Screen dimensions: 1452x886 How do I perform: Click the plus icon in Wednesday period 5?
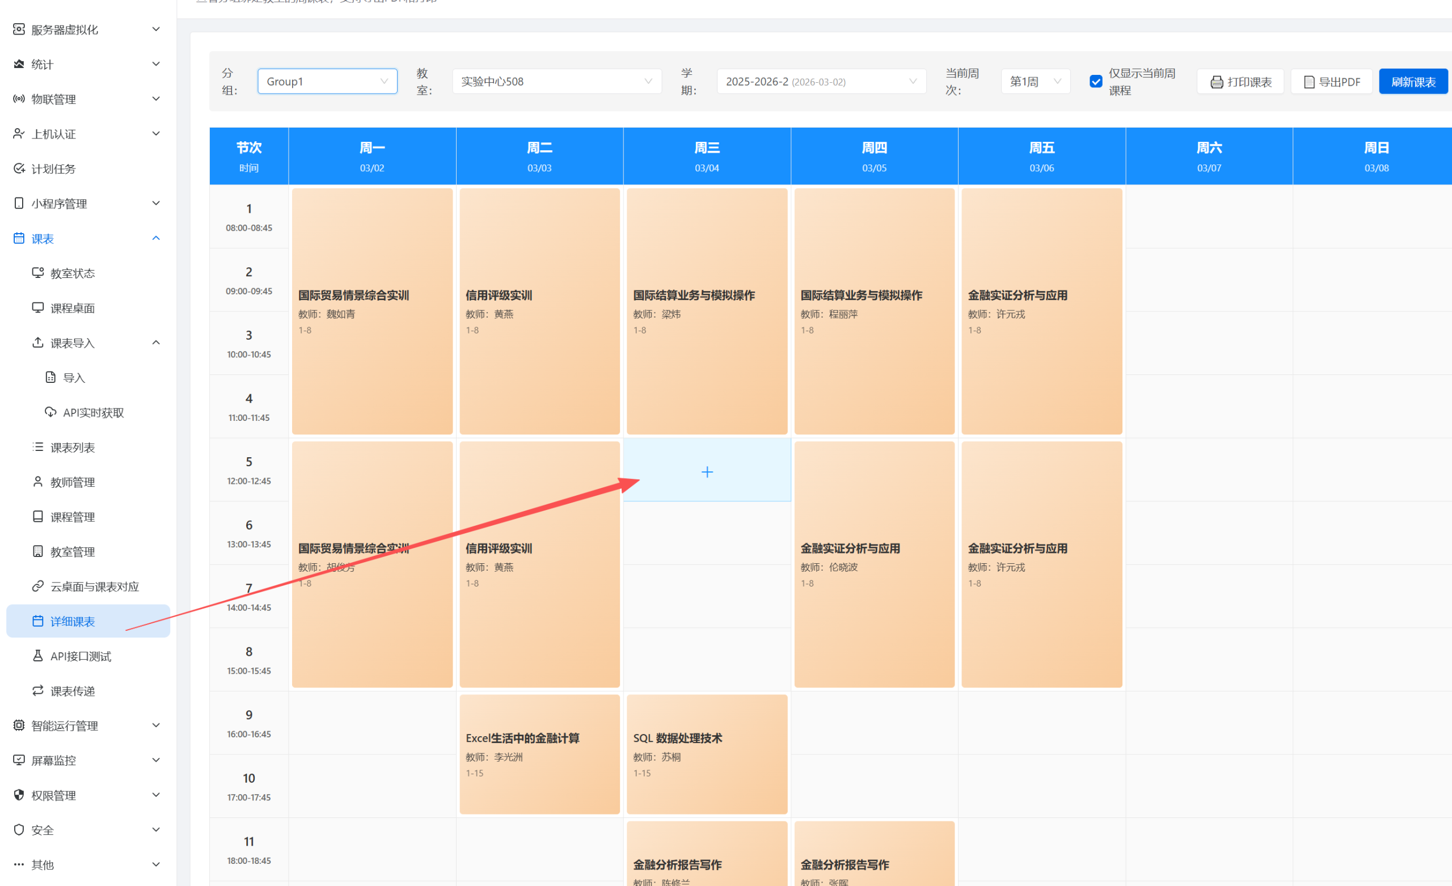pos(707,471)
